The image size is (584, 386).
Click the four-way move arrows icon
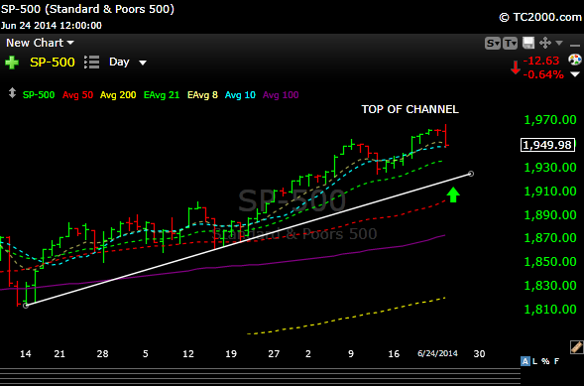point(545,43)
